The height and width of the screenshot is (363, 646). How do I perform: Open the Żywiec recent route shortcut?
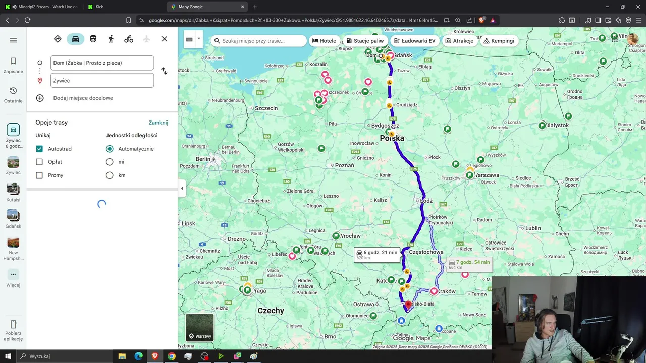pos(13,136)
